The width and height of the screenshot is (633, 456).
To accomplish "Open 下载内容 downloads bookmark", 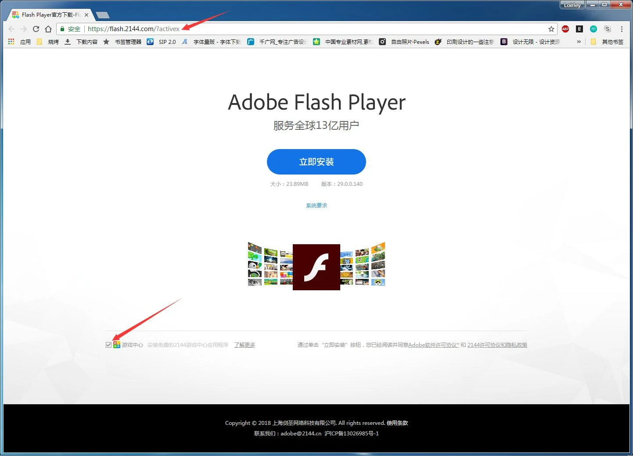I will click(81, 42).
